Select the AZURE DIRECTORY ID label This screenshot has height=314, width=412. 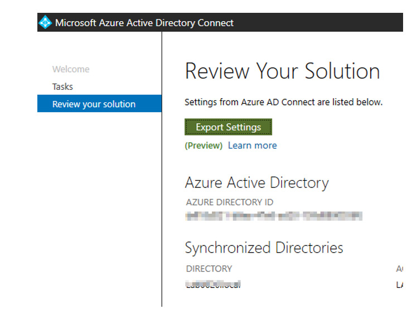click(230, 202)
